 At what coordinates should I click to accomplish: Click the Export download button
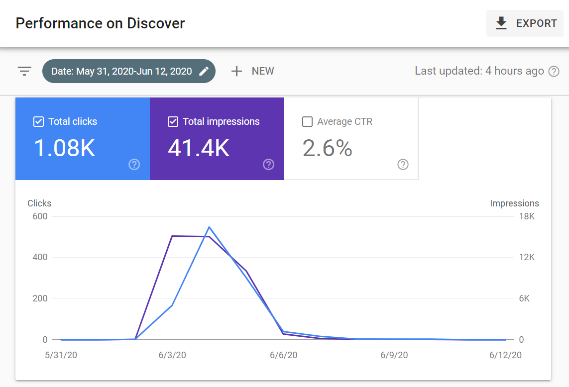click(x=525, y=23)
